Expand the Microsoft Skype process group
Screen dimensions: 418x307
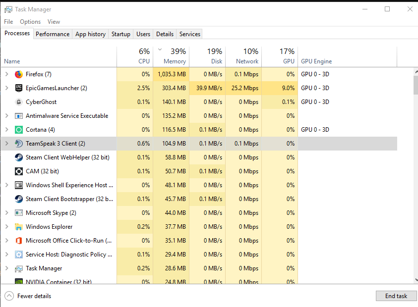click(x=6, y=213)
